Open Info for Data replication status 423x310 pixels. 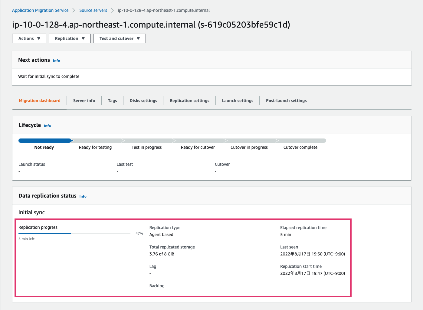[x=83, y=196]
